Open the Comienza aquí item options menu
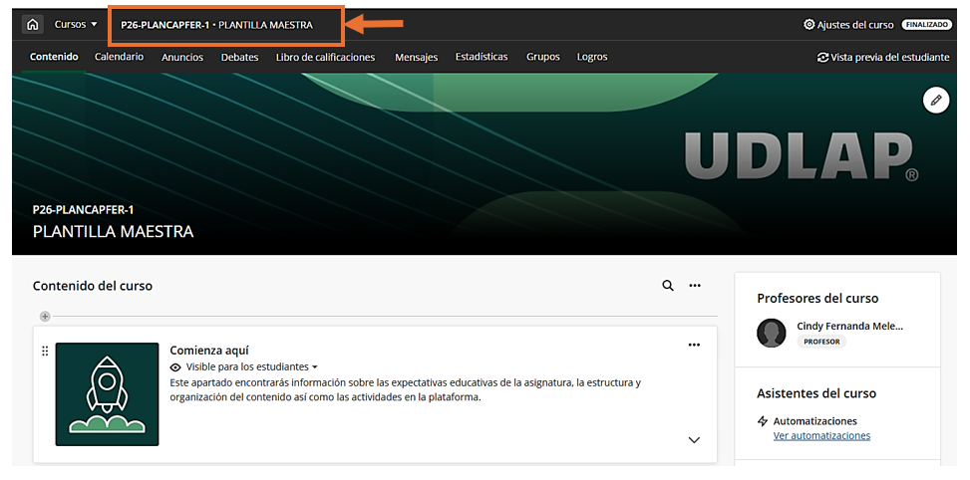 pyautogui.click(x=694, y=346)
